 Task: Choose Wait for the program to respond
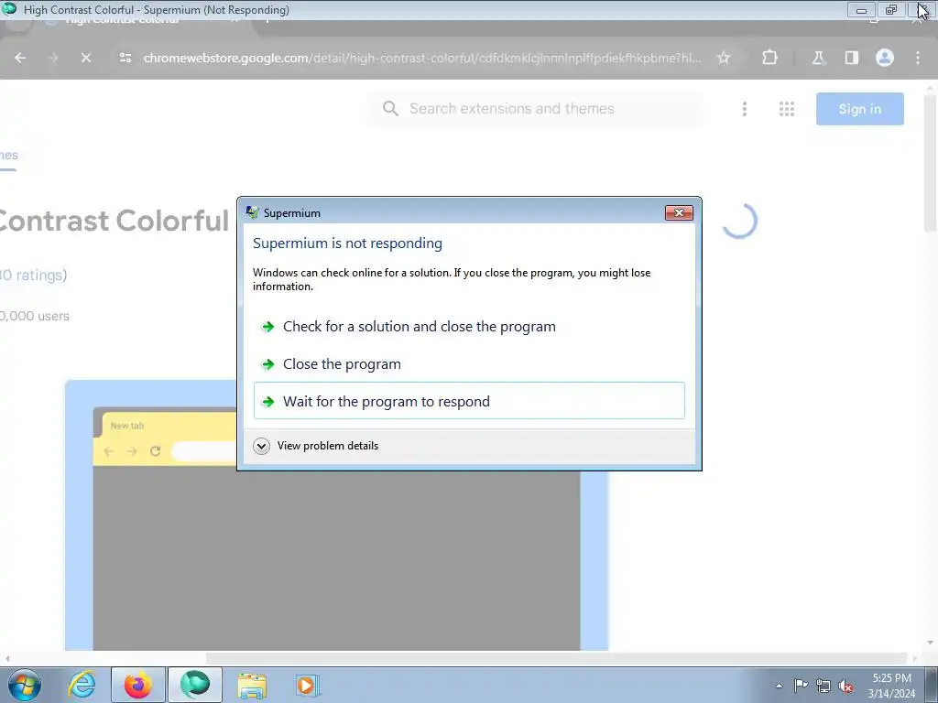coord(469,401)
